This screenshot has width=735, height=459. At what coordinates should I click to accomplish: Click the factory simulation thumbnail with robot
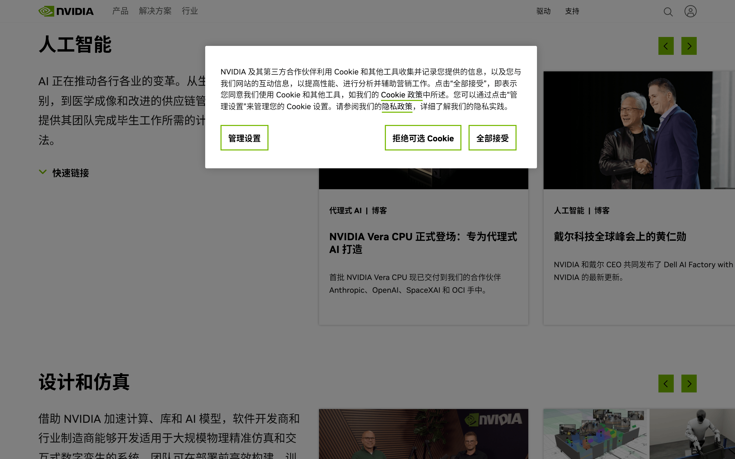coord(639,434)
